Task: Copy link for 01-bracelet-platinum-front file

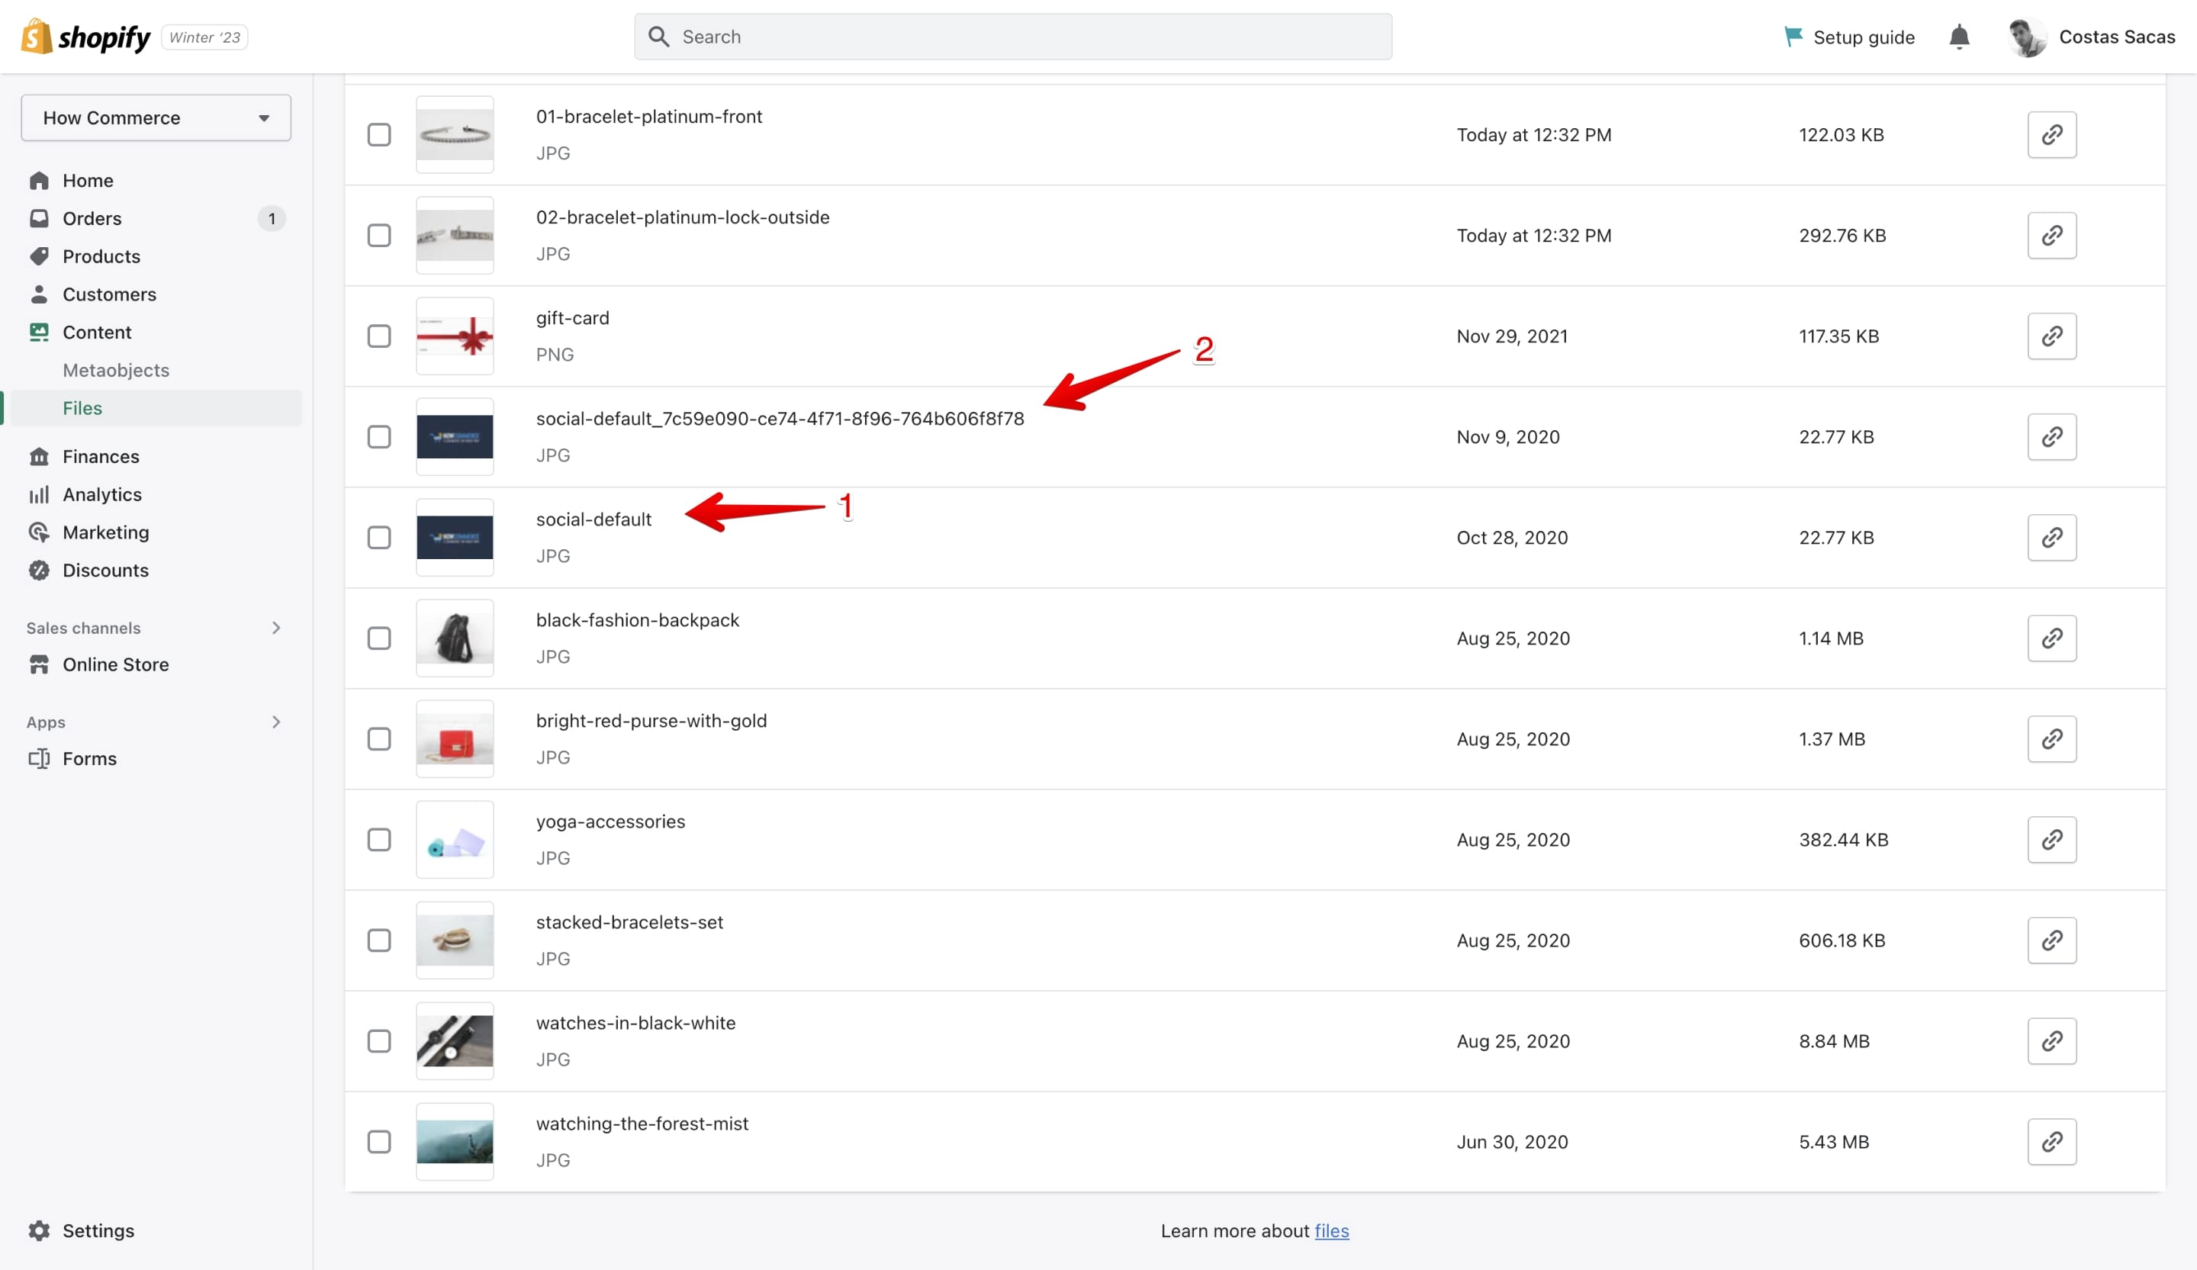Action: point(2051,134)
